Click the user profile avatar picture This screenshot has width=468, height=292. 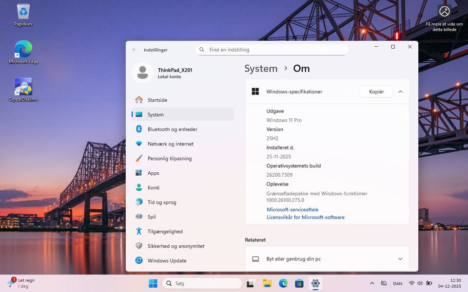143,73
